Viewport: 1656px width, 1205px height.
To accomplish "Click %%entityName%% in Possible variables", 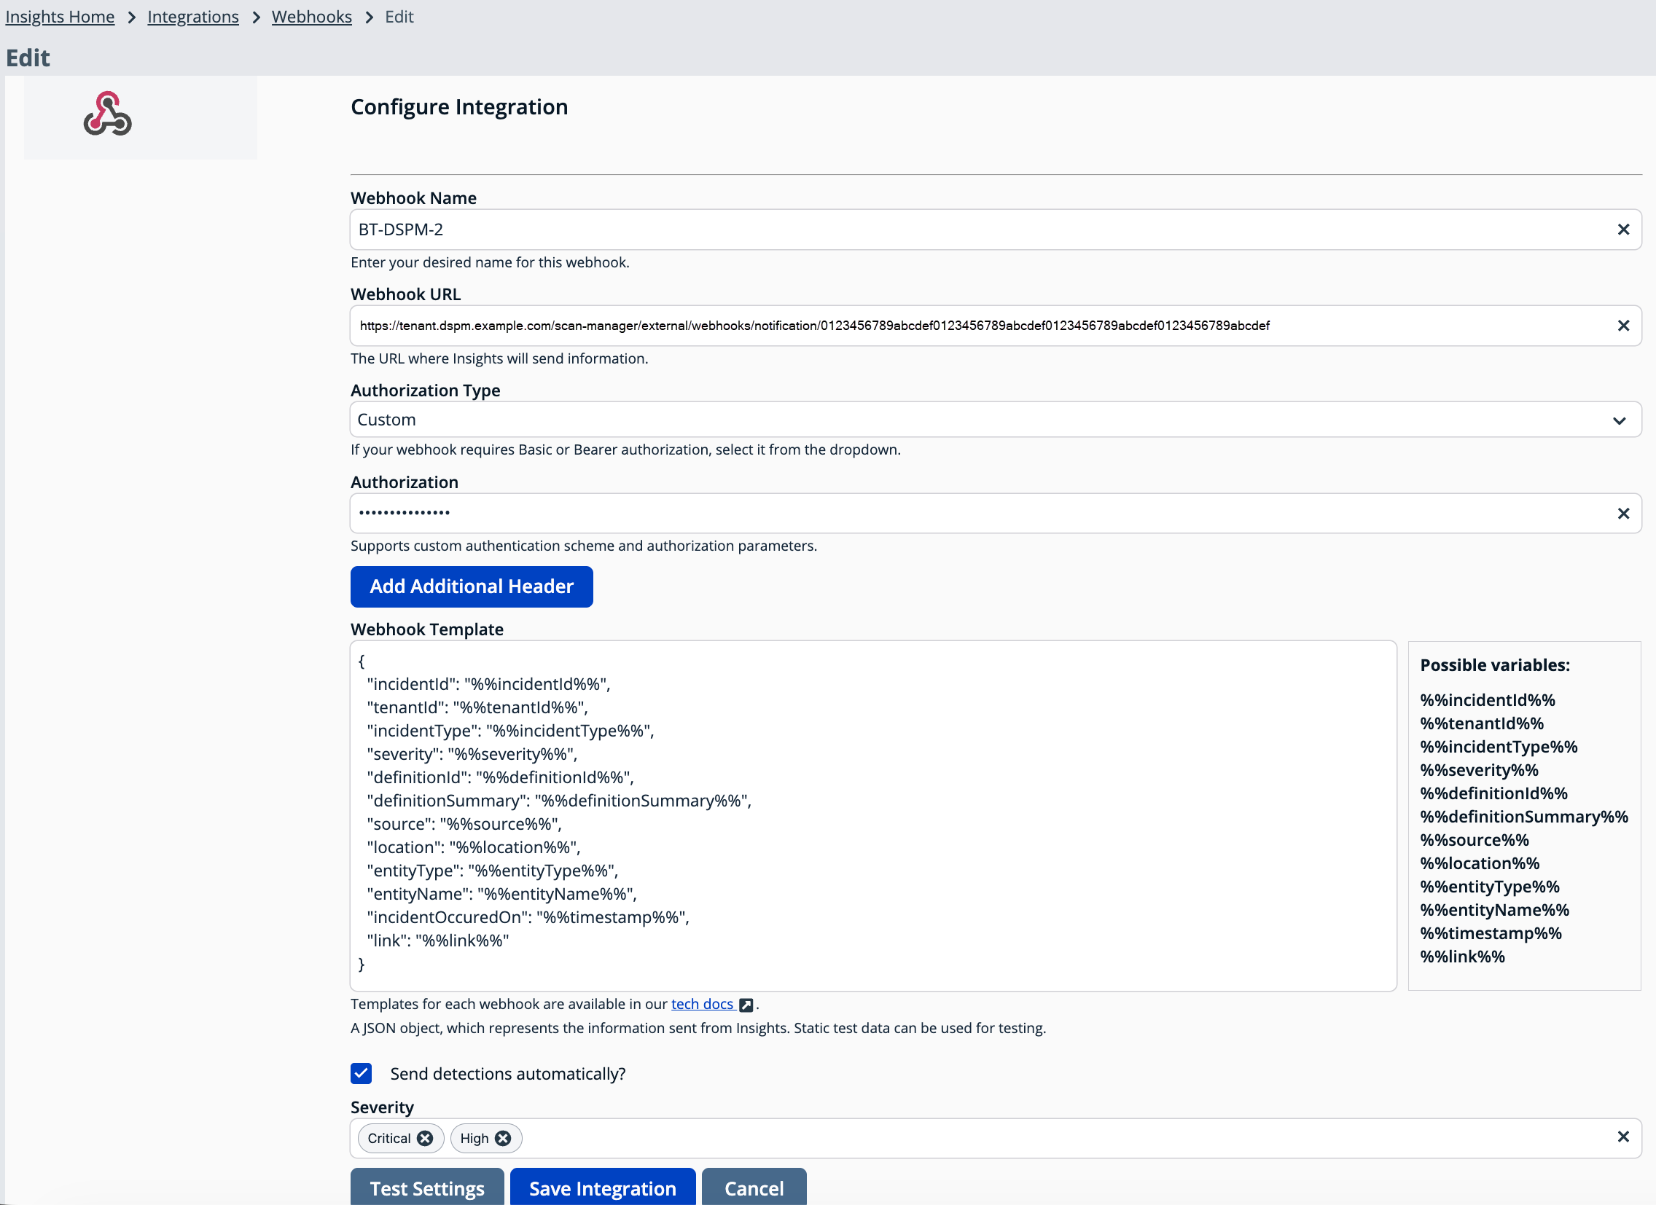I will [1494, 910].
